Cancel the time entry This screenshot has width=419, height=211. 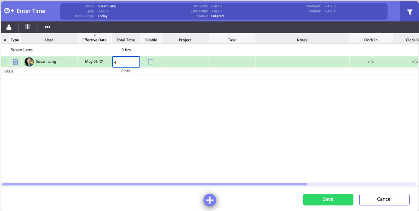click(384, 200)
